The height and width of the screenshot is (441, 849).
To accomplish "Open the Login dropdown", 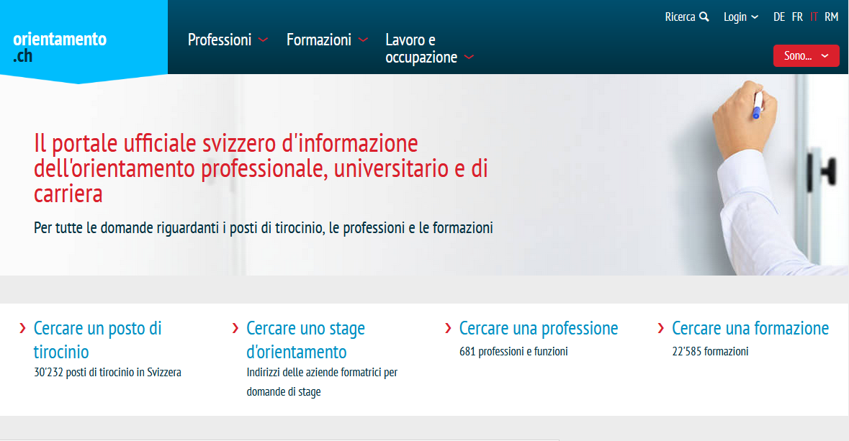I will point(740,17).
